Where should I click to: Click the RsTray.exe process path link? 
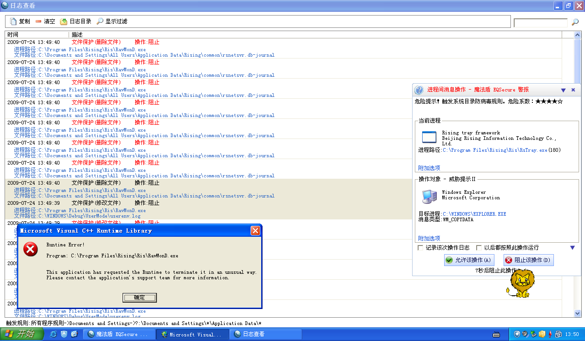pyautogui.click(x=495, y=150)
